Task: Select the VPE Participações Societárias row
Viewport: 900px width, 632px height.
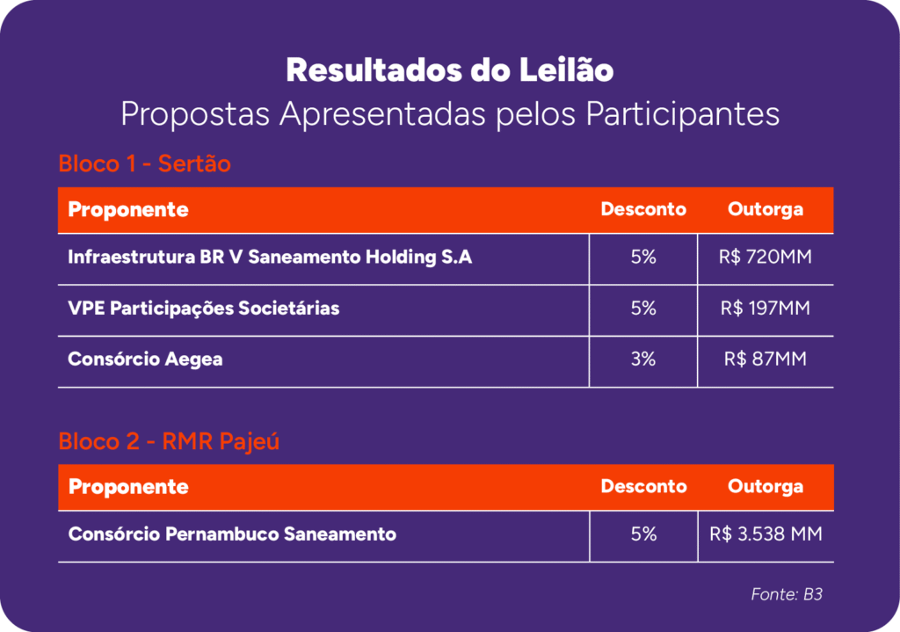Action: point(204,309)
